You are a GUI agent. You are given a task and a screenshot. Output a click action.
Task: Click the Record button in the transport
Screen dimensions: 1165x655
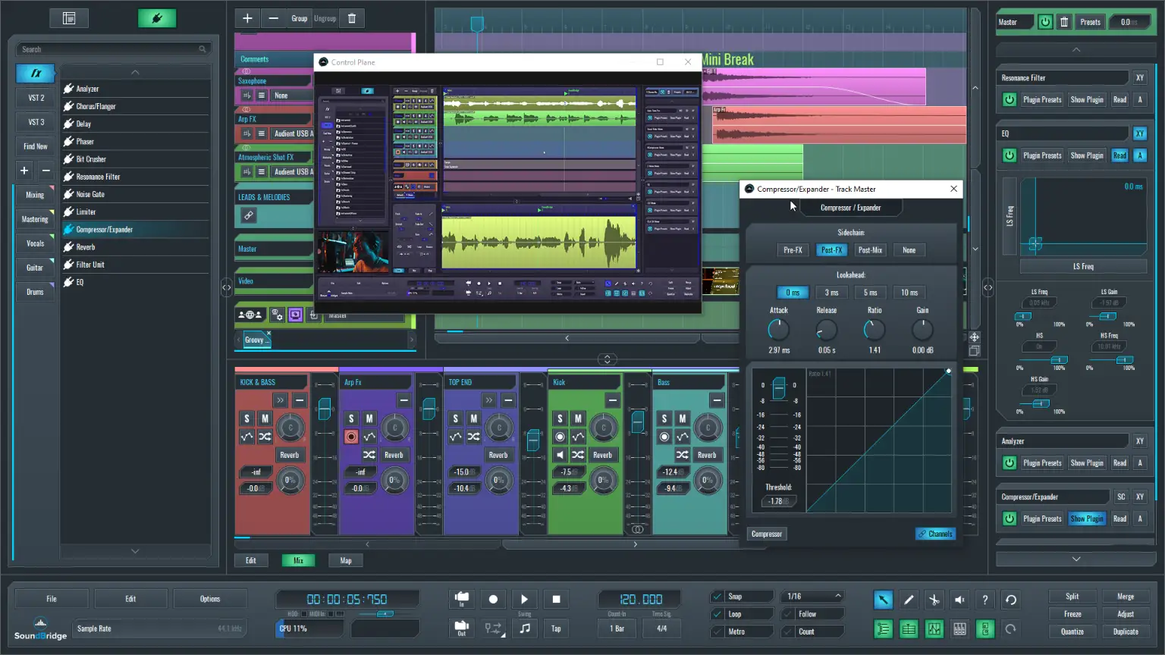[493, 599]
